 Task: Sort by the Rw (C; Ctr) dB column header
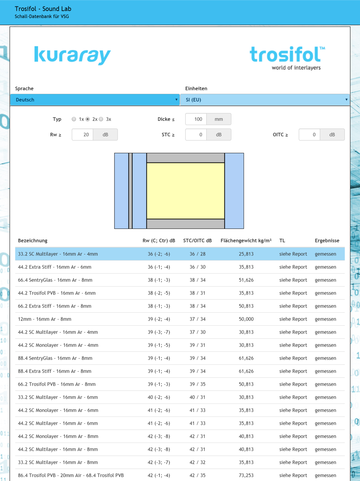pos(159,240)
